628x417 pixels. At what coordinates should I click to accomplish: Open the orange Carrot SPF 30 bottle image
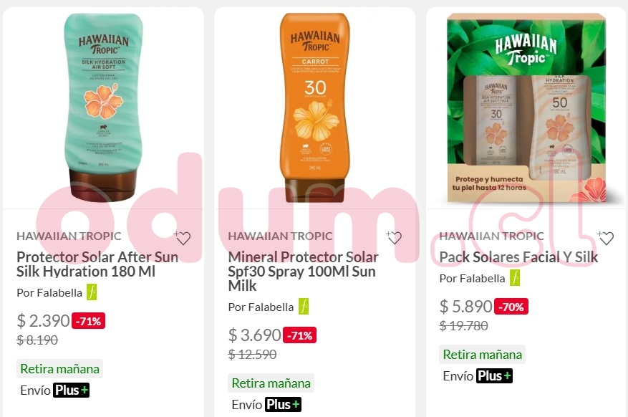[x=315, y=107]
